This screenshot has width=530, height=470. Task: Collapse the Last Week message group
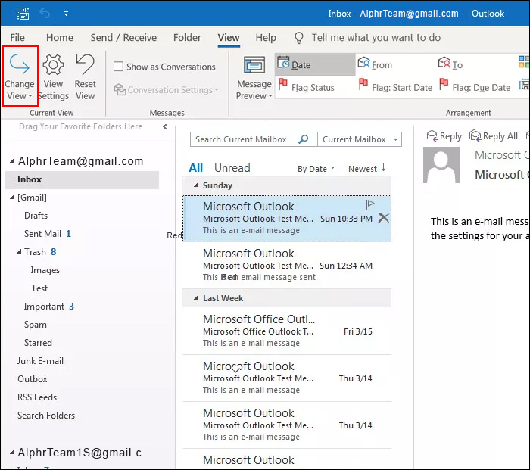click(x=196, y=298)
